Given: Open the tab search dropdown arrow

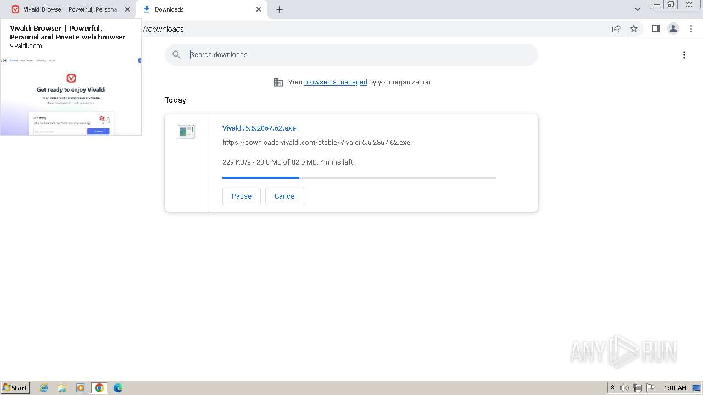Looking at the screenshot, I should coord(638,9).
